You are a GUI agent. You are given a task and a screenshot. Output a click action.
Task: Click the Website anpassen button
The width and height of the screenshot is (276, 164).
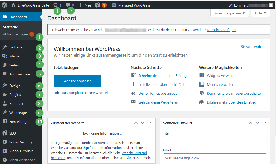77,81
